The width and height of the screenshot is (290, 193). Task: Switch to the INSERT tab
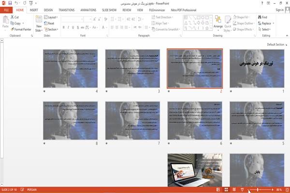[x=34, y=10]
